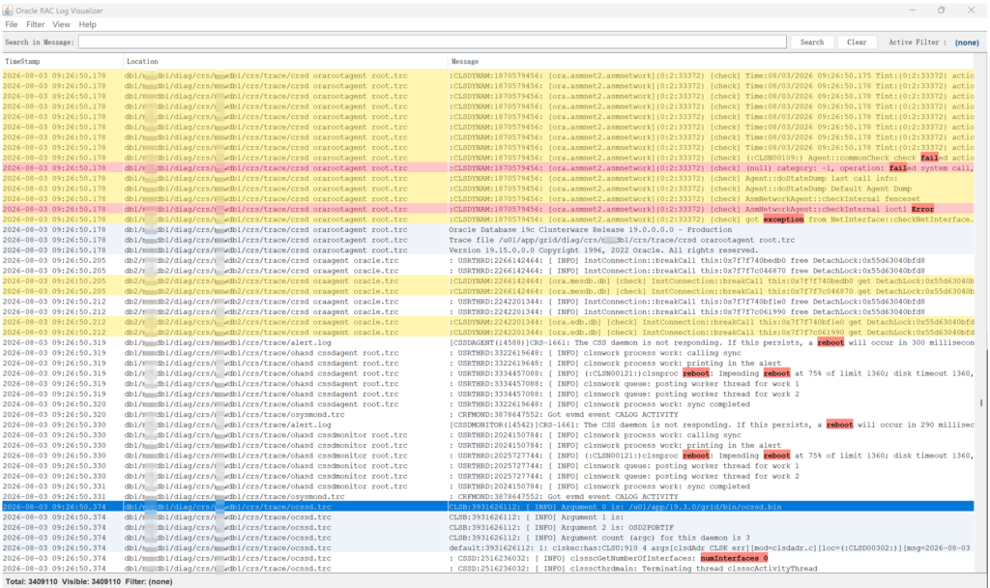Viewport: 990px width, 588px height.
Task: Click 'Visible: 3409110' in the status bar
Action: click(x=91, y=581)
